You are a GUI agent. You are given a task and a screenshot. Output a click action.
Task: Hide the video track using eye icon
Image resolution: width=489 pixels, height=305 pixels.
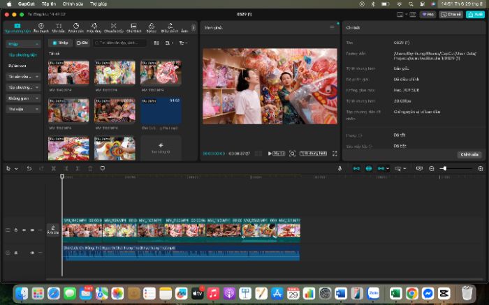click(x=24, y=230)
